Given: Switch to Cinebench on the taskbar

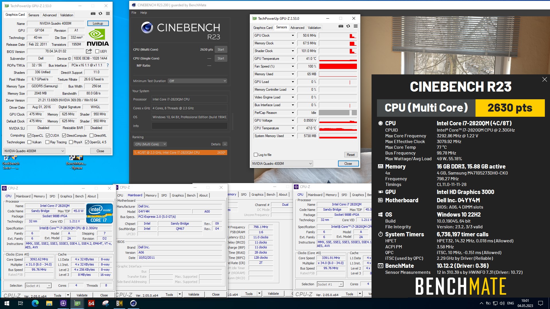Looking at the screenshot, I should (133, 303).
